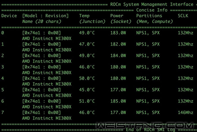Click the 'Temp' column header
The image size is (197, 132).
84,16
